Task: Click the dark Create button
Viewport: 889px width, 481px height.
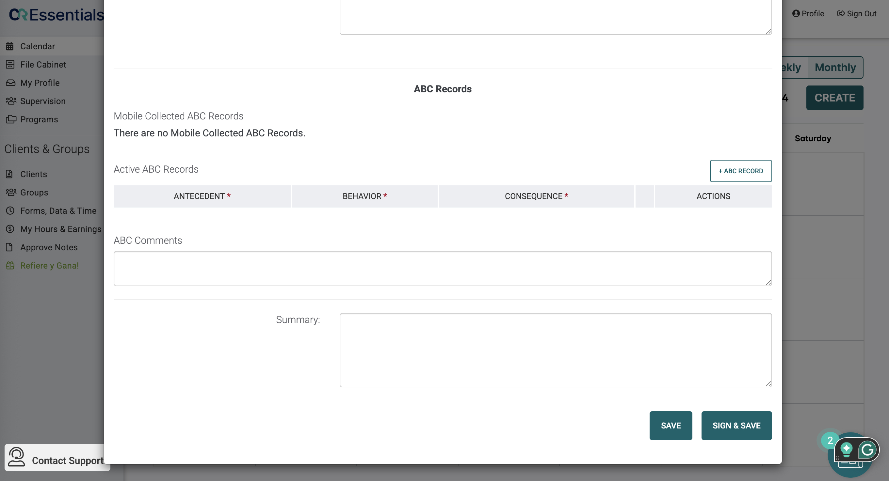Action: coord(834,98)
